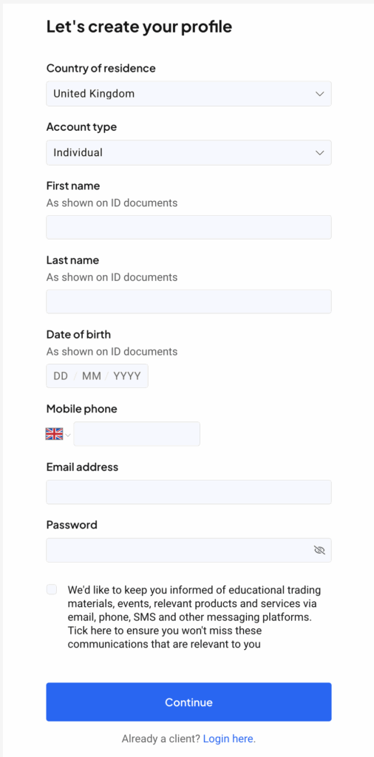The width and height of the screenshot is (374, 757).
Task: Follow the Login here link
Action: point(229,739)
